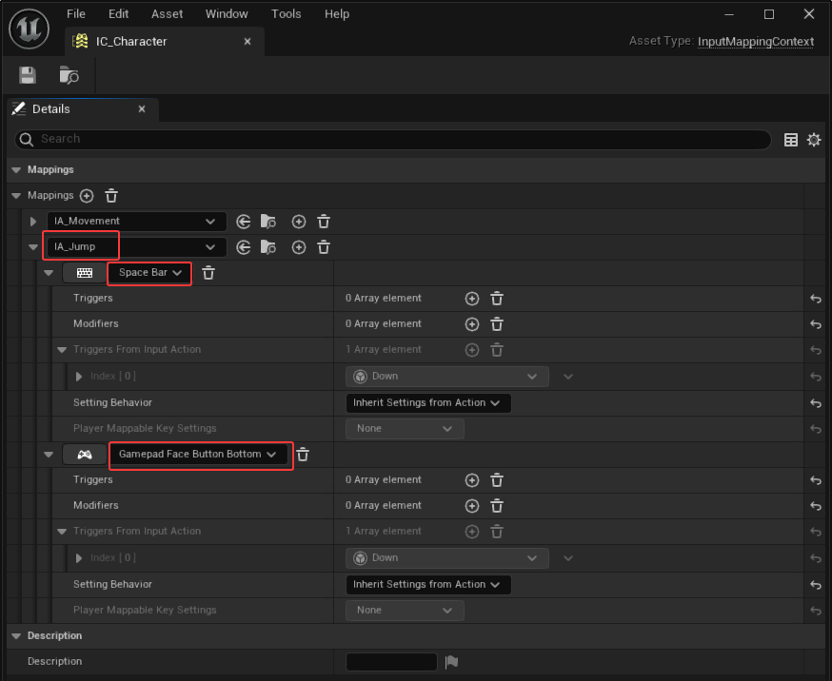Expand Index [0] under Gamepad triggers
This screenshot has height=681, width=832.
(x=78, y=558)
